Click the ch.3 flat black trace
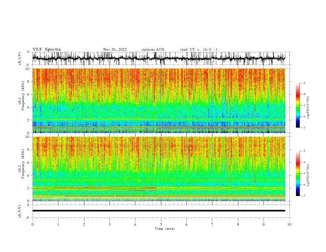The image size is (326, 252). click(x=159, y=211)
